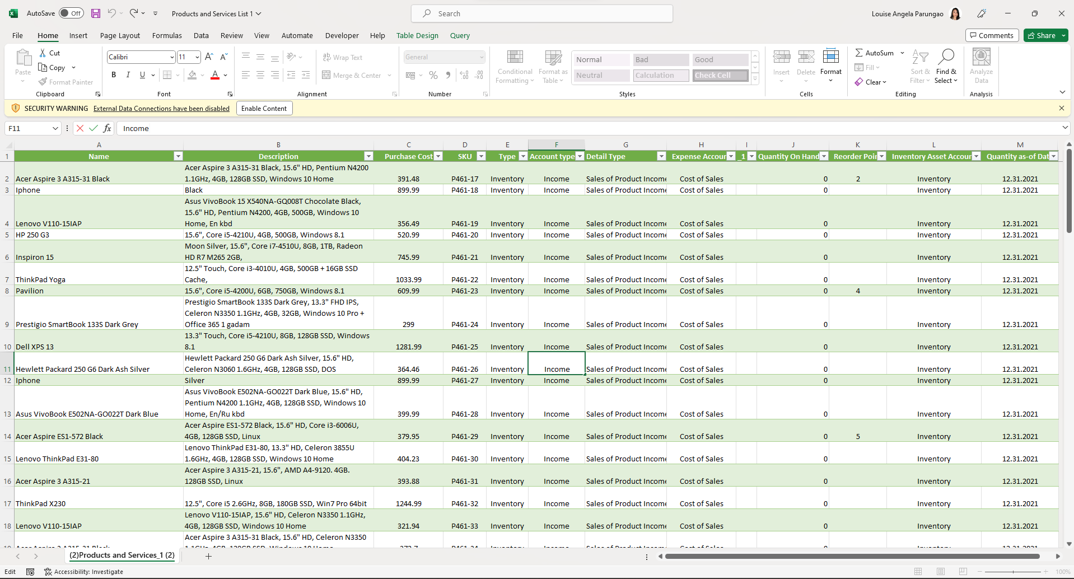The width and height of the screenshot is (1074, 579).
Task: Switch to Normal view in status bar
Action: pyautogui.click(x=918, y=572)
